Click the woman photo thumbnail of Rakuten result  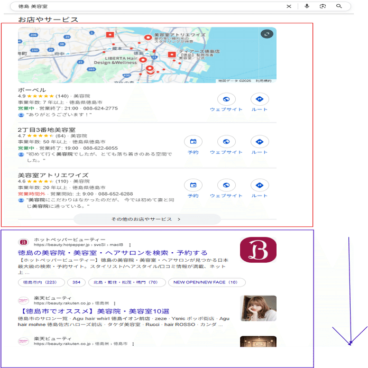tap(258, 308)
